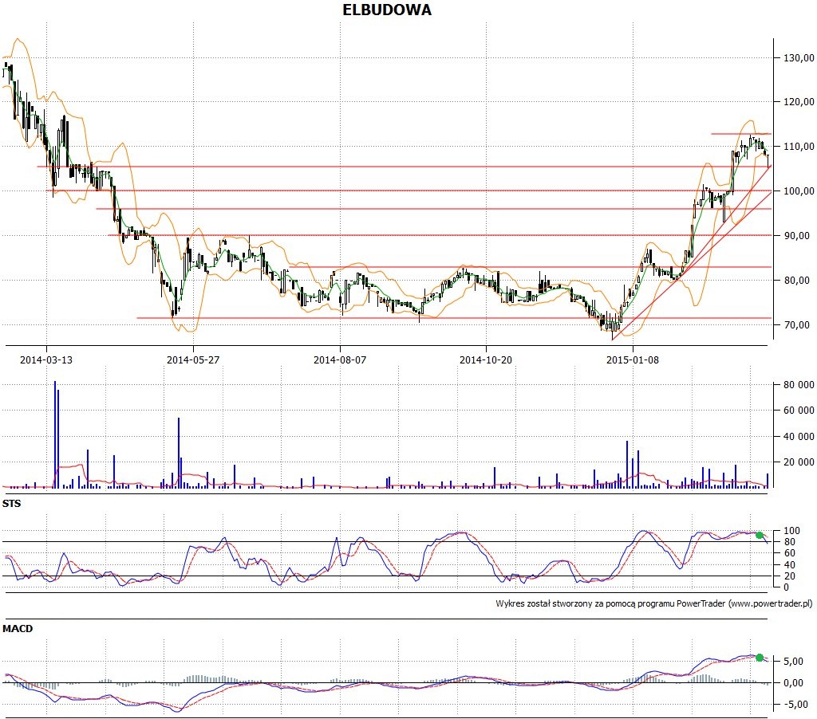Click the 70,00 price axis label

(797, 325)
